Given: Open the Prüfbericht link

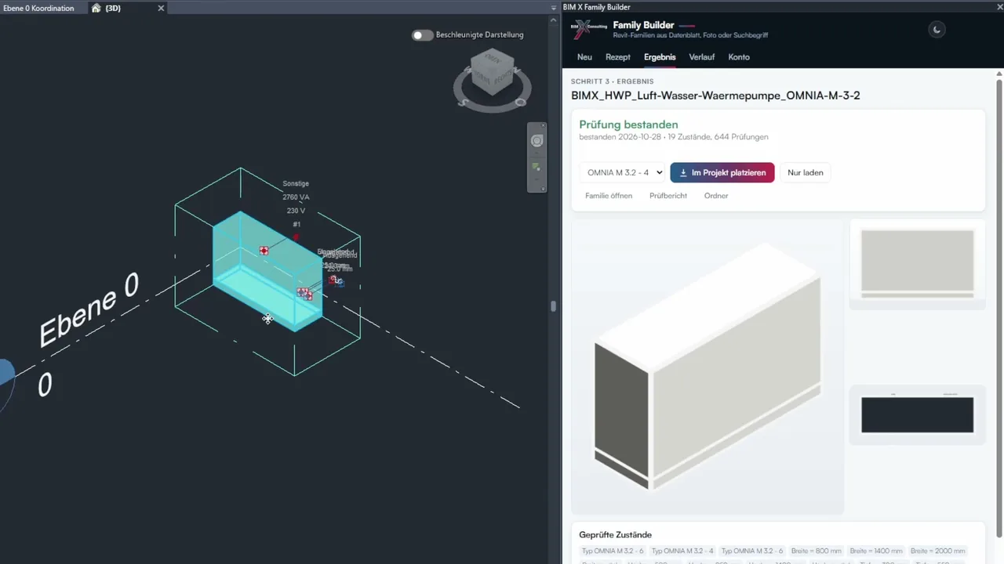Looking at the screenshot, I should click(668, 196).
